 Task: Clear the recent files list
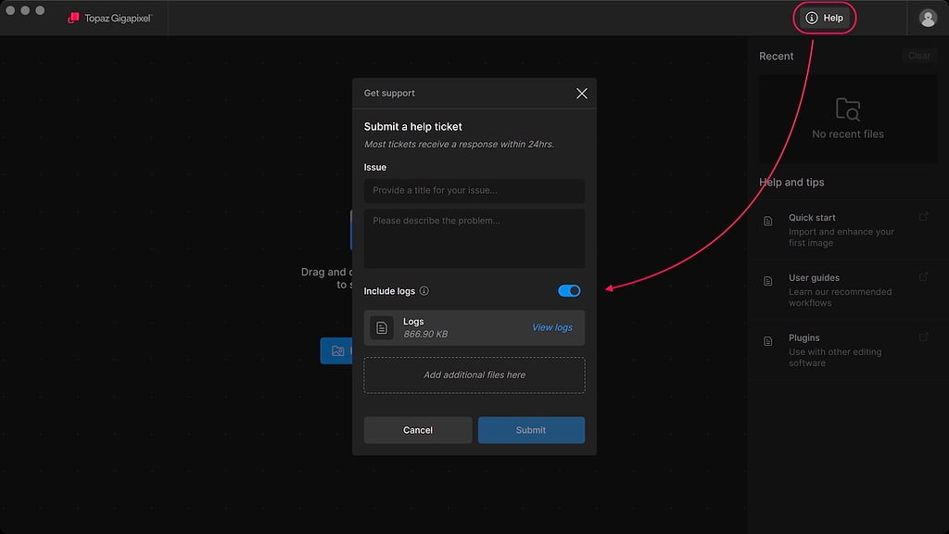pyautogui.click(x=918, y=56)
